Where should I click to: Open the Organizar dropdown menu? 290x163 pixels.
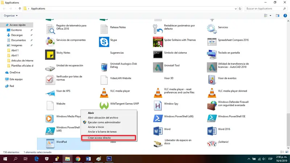click(11, 16)
